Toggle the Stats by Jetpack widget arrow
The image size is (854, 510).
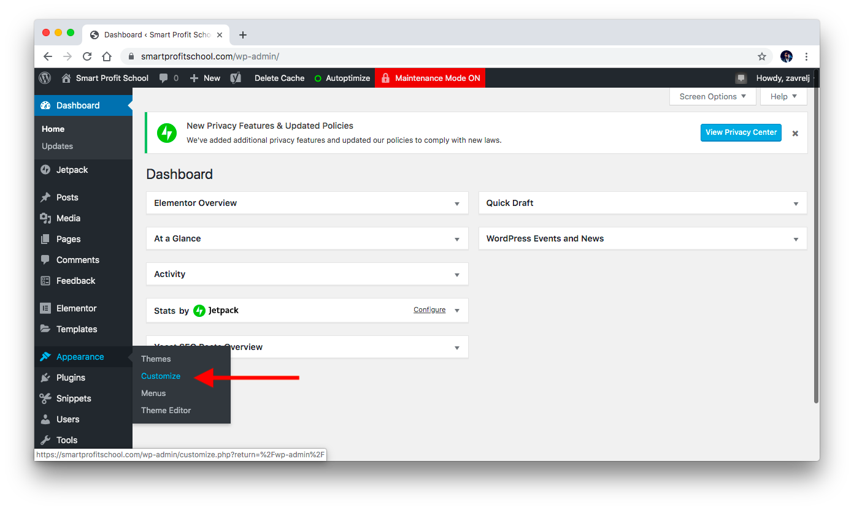(x=457, y=310)
